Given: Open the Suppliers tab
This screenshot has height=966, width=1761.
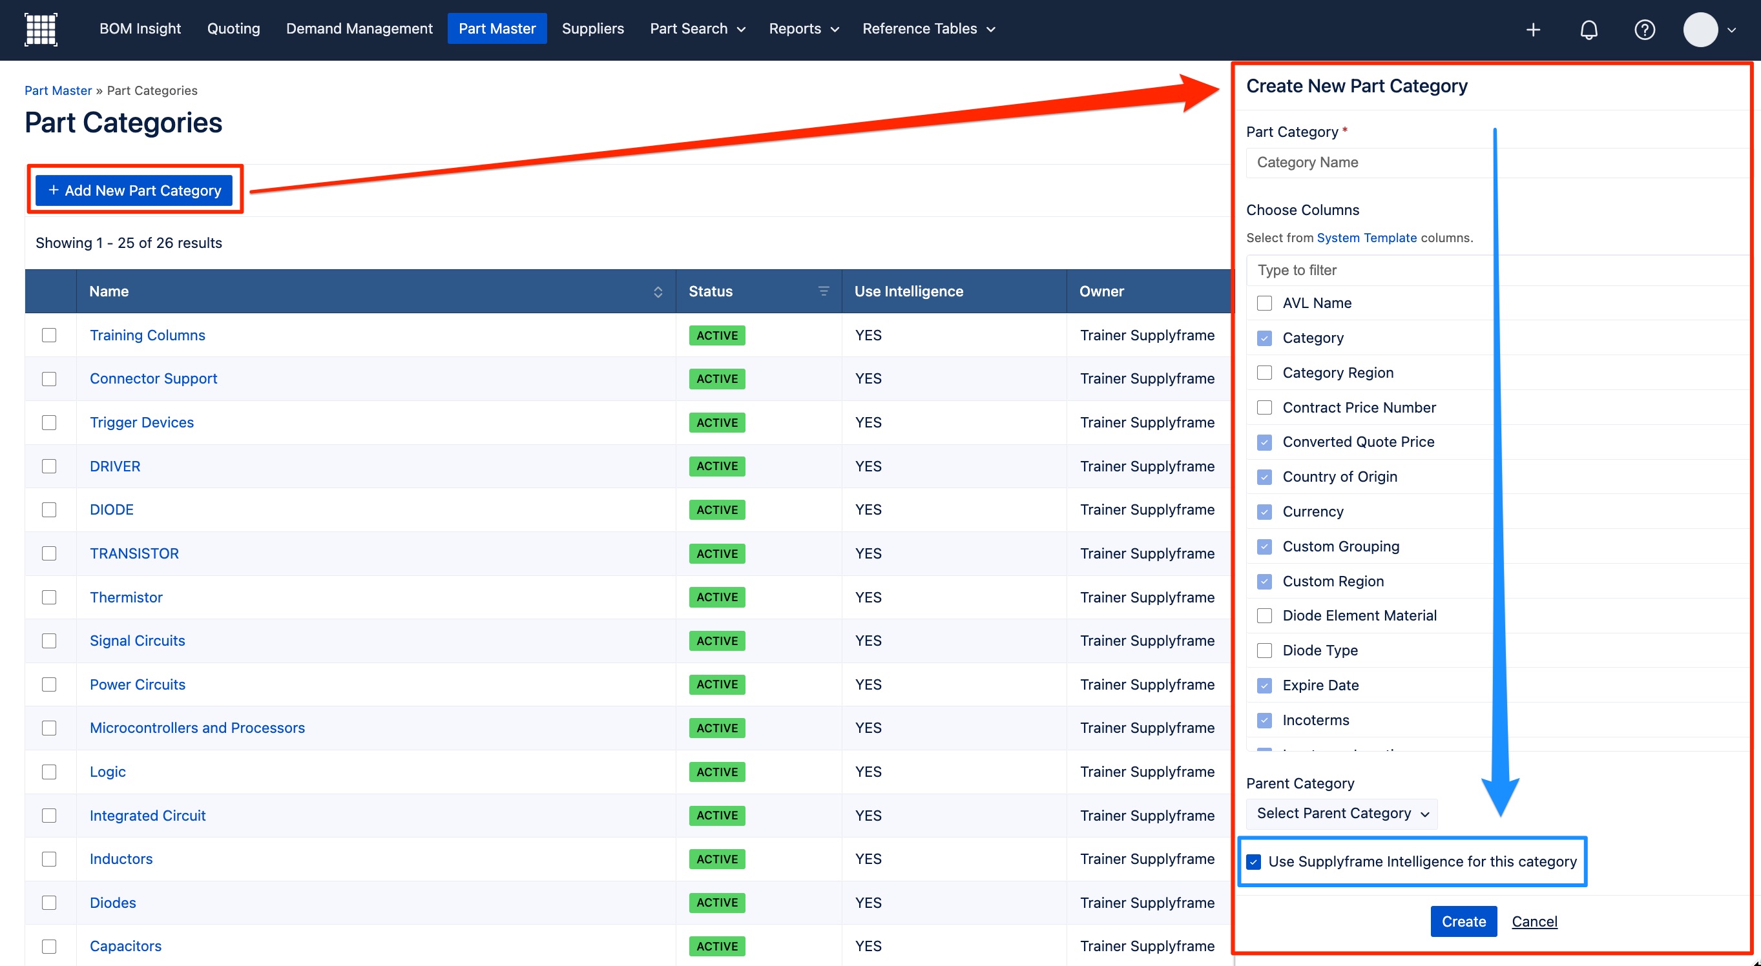Looking at the screenshot, I should [592, 28].
